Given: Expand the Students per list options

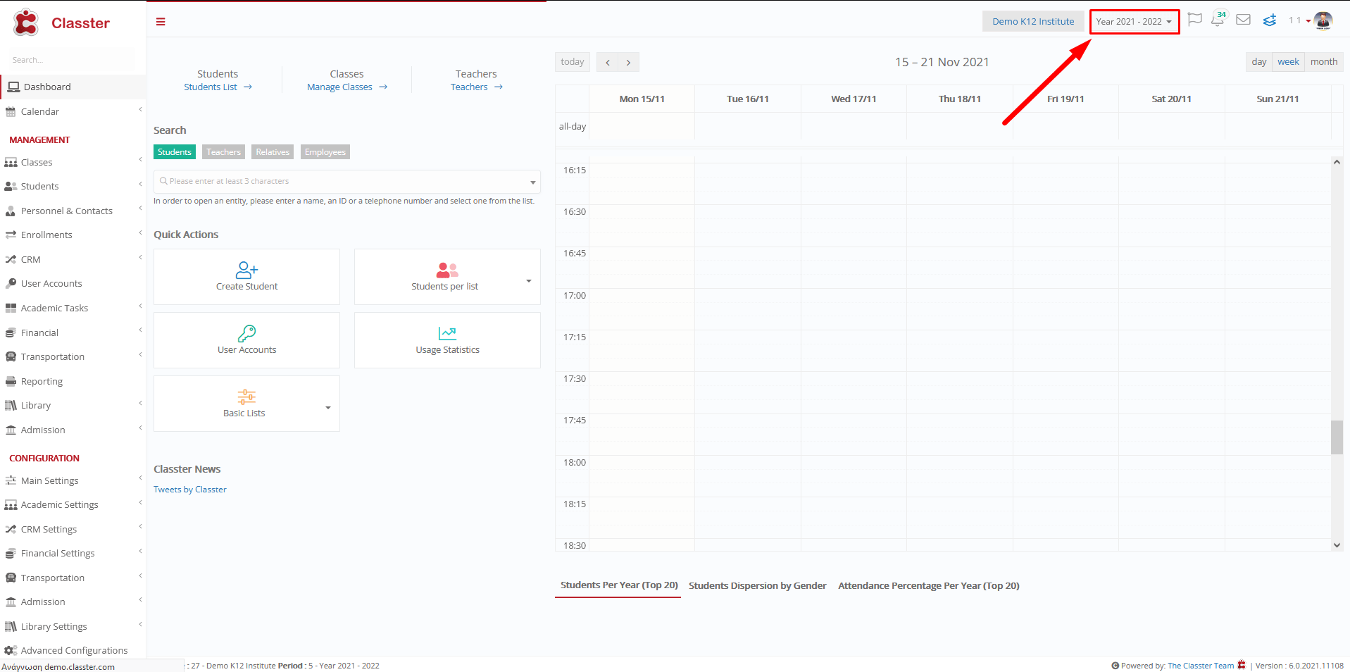Looking at the screenshot, I should [528, 280].
